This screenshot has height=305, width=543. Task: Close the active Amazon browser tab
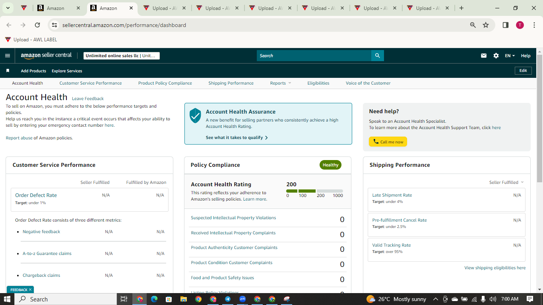point(131,8)
